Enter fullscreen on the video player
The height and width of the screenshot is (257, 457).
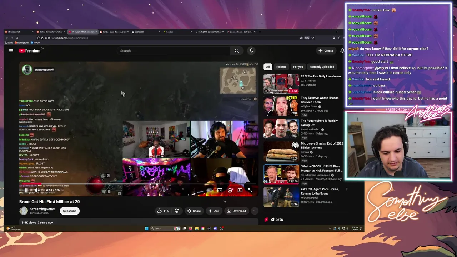pos(250,190)
